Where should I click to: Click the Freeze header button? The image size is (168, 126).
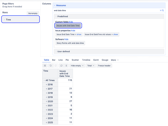pos(105,65)
